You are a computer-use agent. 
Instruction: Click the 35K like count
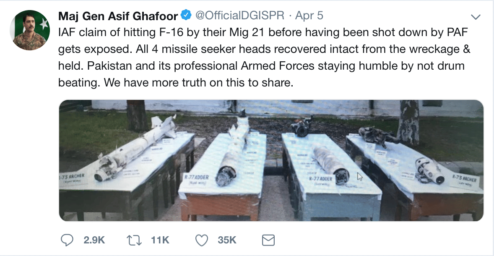[227, 240]
